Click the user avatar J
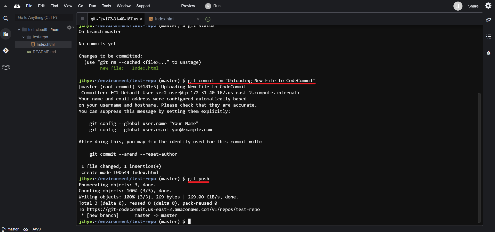This screenshot has height=232, width=495. (x=458, y=6)
